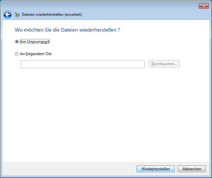
Task: Focus the restore location path field
Action: click(82, 64)
